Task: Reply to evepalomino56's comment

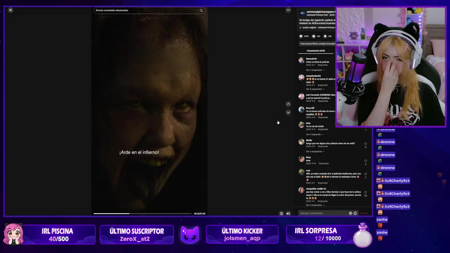Action: 323,85
